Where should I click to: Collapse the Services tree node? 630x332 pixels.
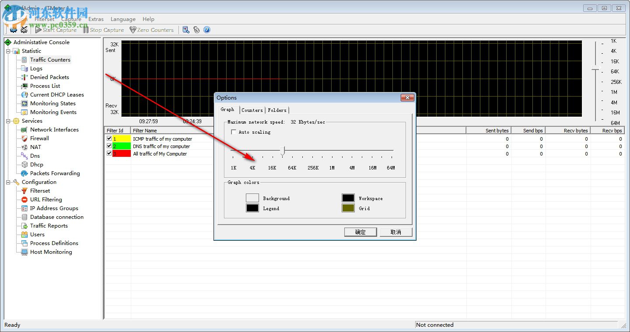[x=8, y=121]
